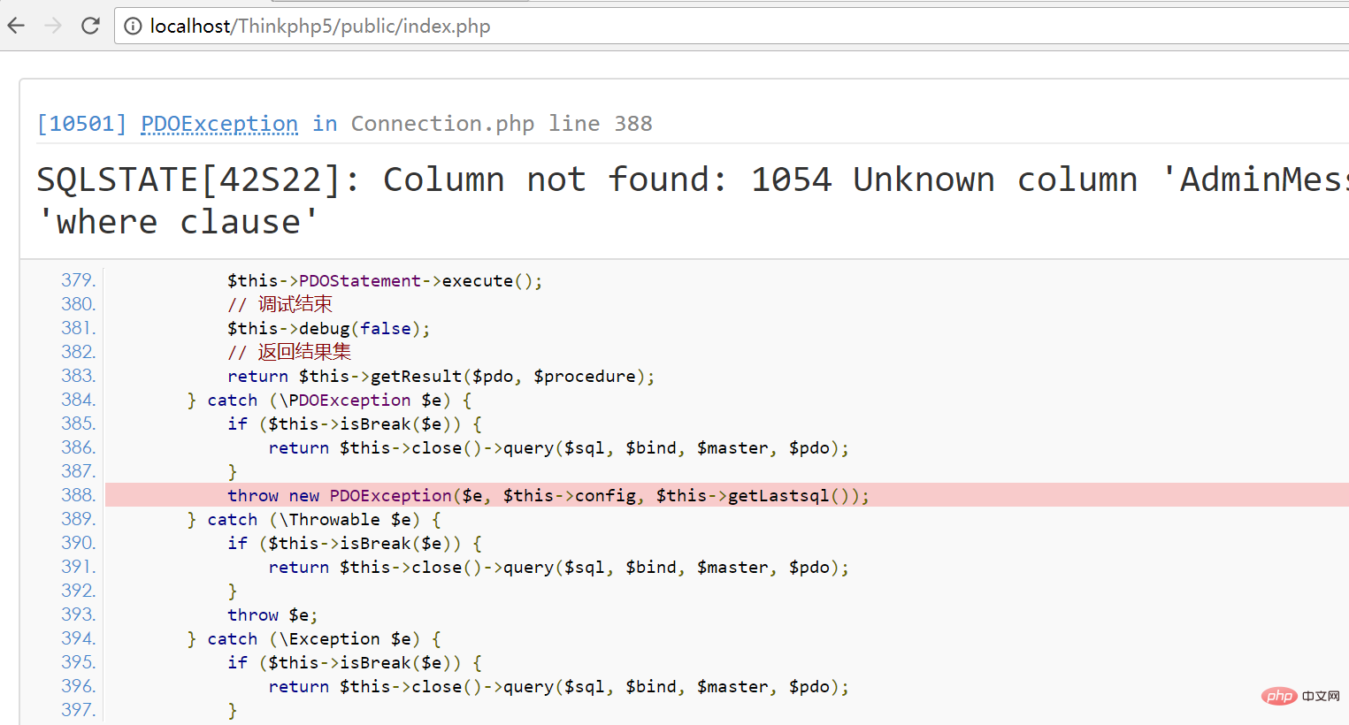
Task: Click line number 379 in gutter
Action: click(x=78, y=280)
